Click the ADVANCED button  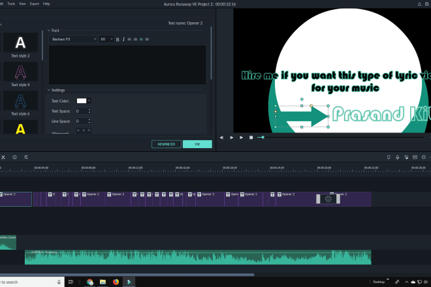pos(167,144)
